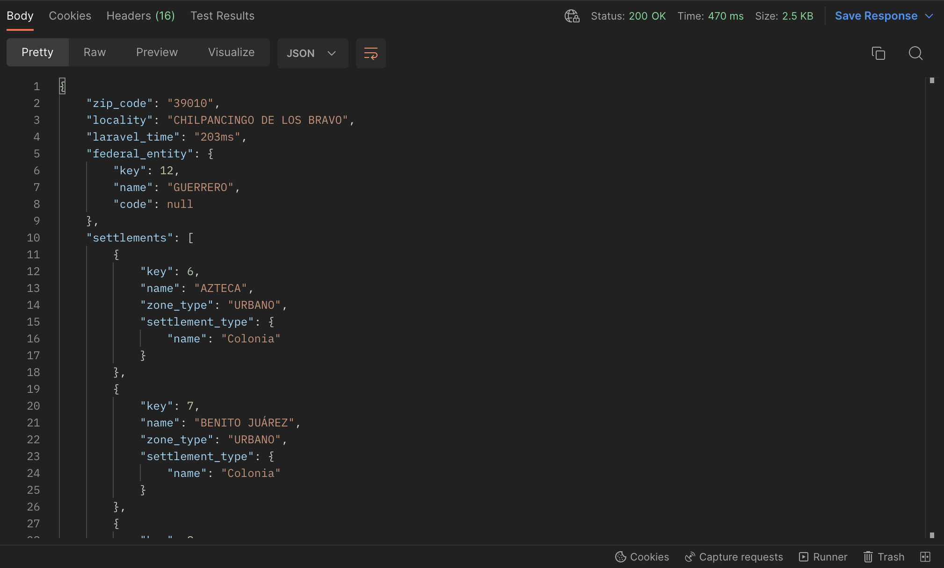
Task: Open search within the response body
Action: [915, 53]
